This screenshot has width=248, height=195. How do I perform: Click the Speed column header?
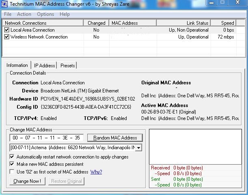223,23
